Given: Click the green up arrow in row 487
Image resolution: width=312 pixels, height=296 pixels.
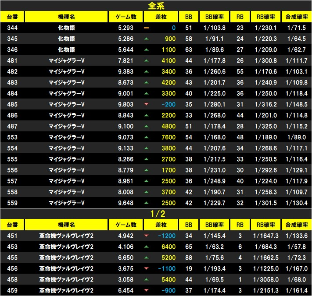Looking at the screenshot, I should pyautogui.click(x=146, y=126).
